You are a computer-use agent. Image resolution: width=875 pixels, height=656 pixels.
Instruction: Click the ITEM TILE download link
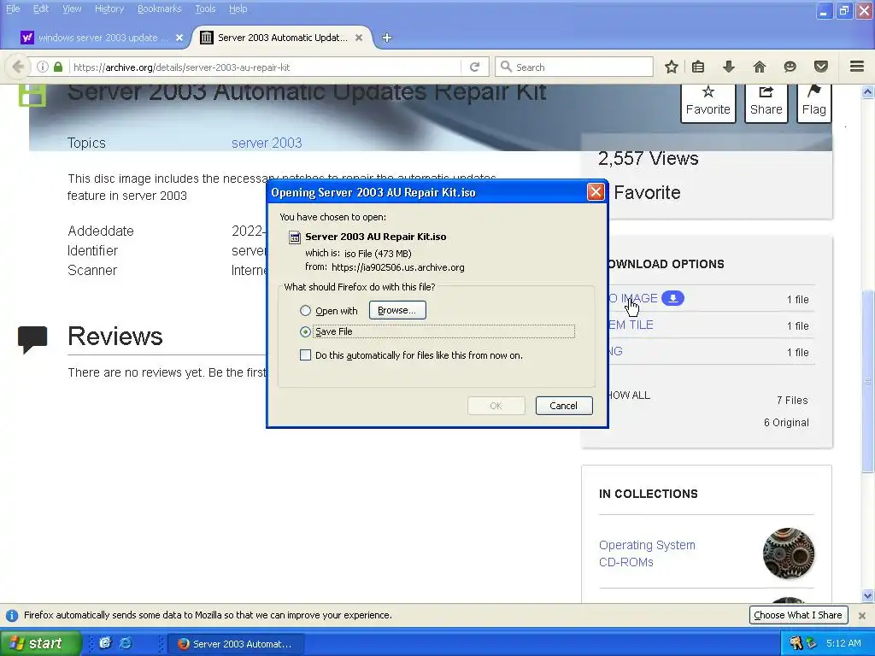[630, 325]
